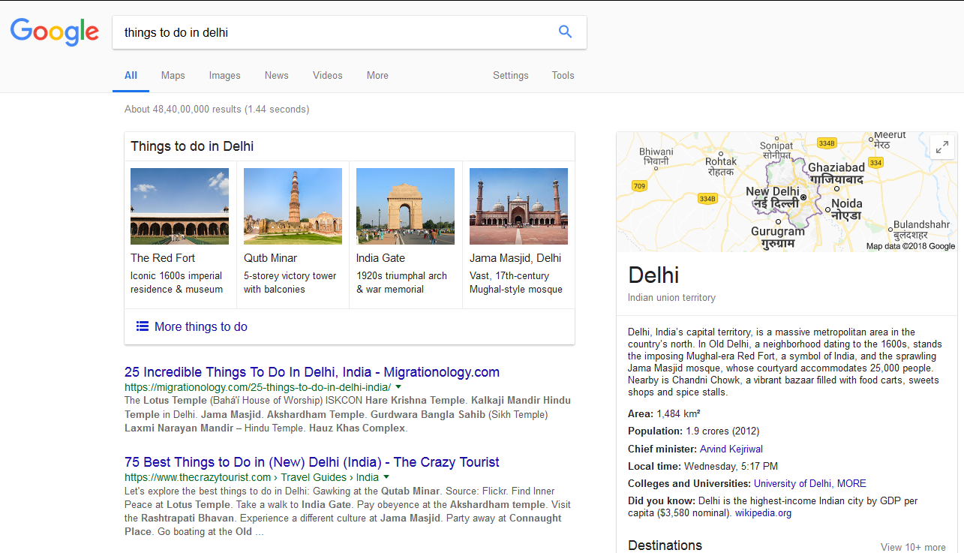
Task: Click the Jama Masjid, Delhi title
Action: pyautogui.click(x=515, y=258)
